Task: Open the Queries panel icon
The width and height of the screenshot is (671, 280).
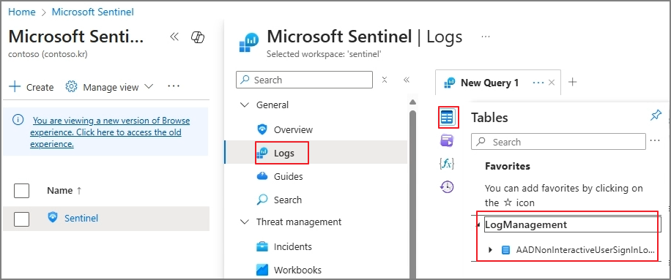Action: (x=447, y=140)
